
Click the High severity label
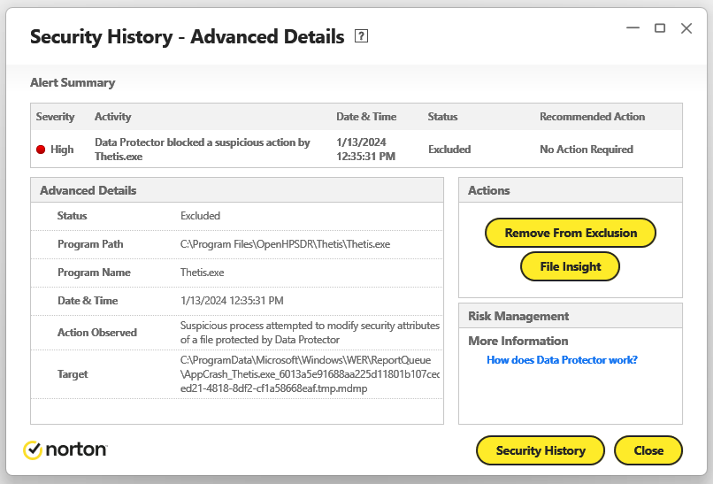(x=62, y=150)
